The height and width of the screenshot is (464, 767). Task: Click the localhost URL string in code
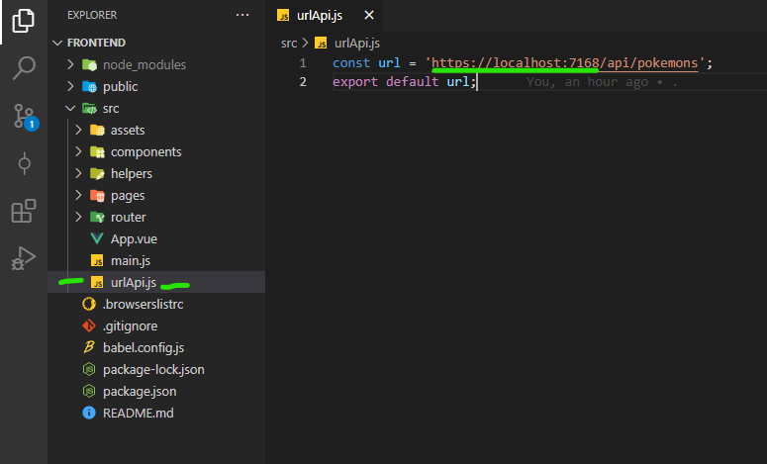point(564,63)
